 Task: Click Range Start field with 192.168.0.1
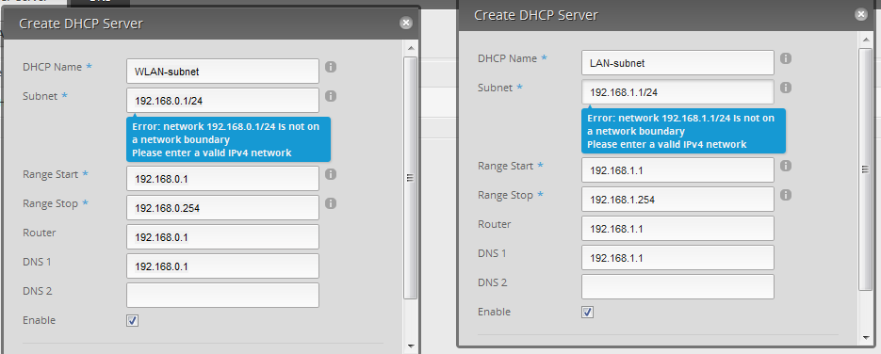tap(223, 178)
